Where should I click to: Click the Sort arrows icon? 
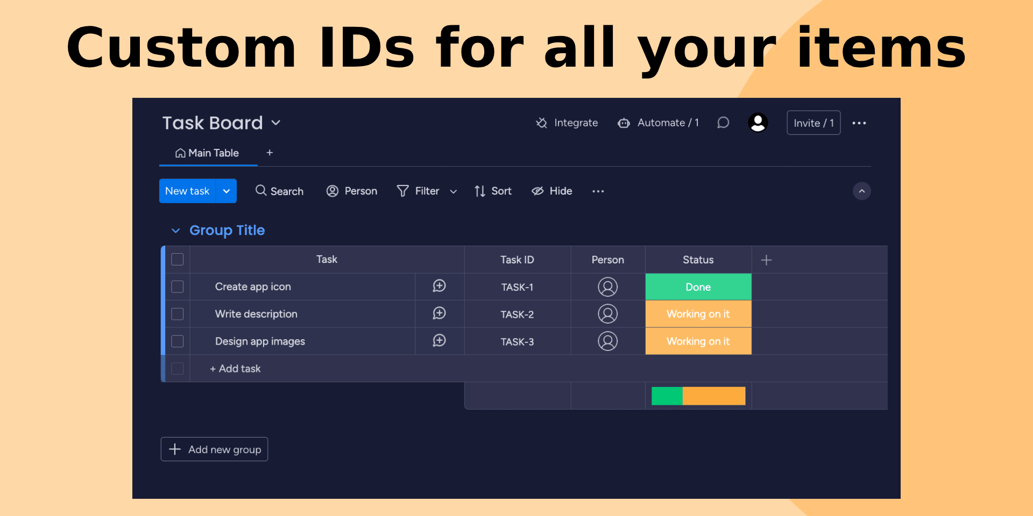480,191
